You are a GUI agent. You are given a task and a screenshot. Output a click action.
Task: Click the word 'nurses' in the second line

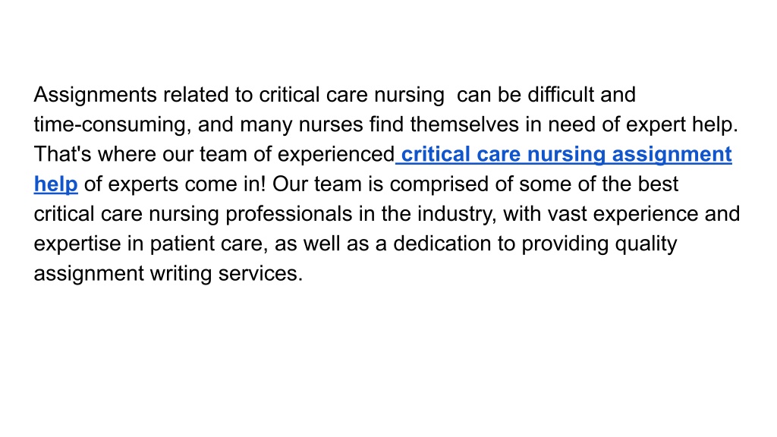[331, 124]
